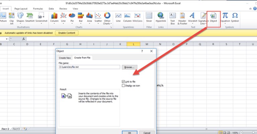
Task: Uncheck the Link to file checkbox
Action: point(123,82)
